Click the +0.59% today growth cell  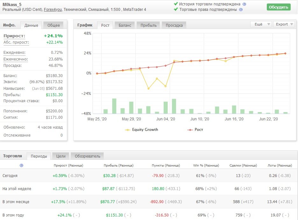click(60, 176)
